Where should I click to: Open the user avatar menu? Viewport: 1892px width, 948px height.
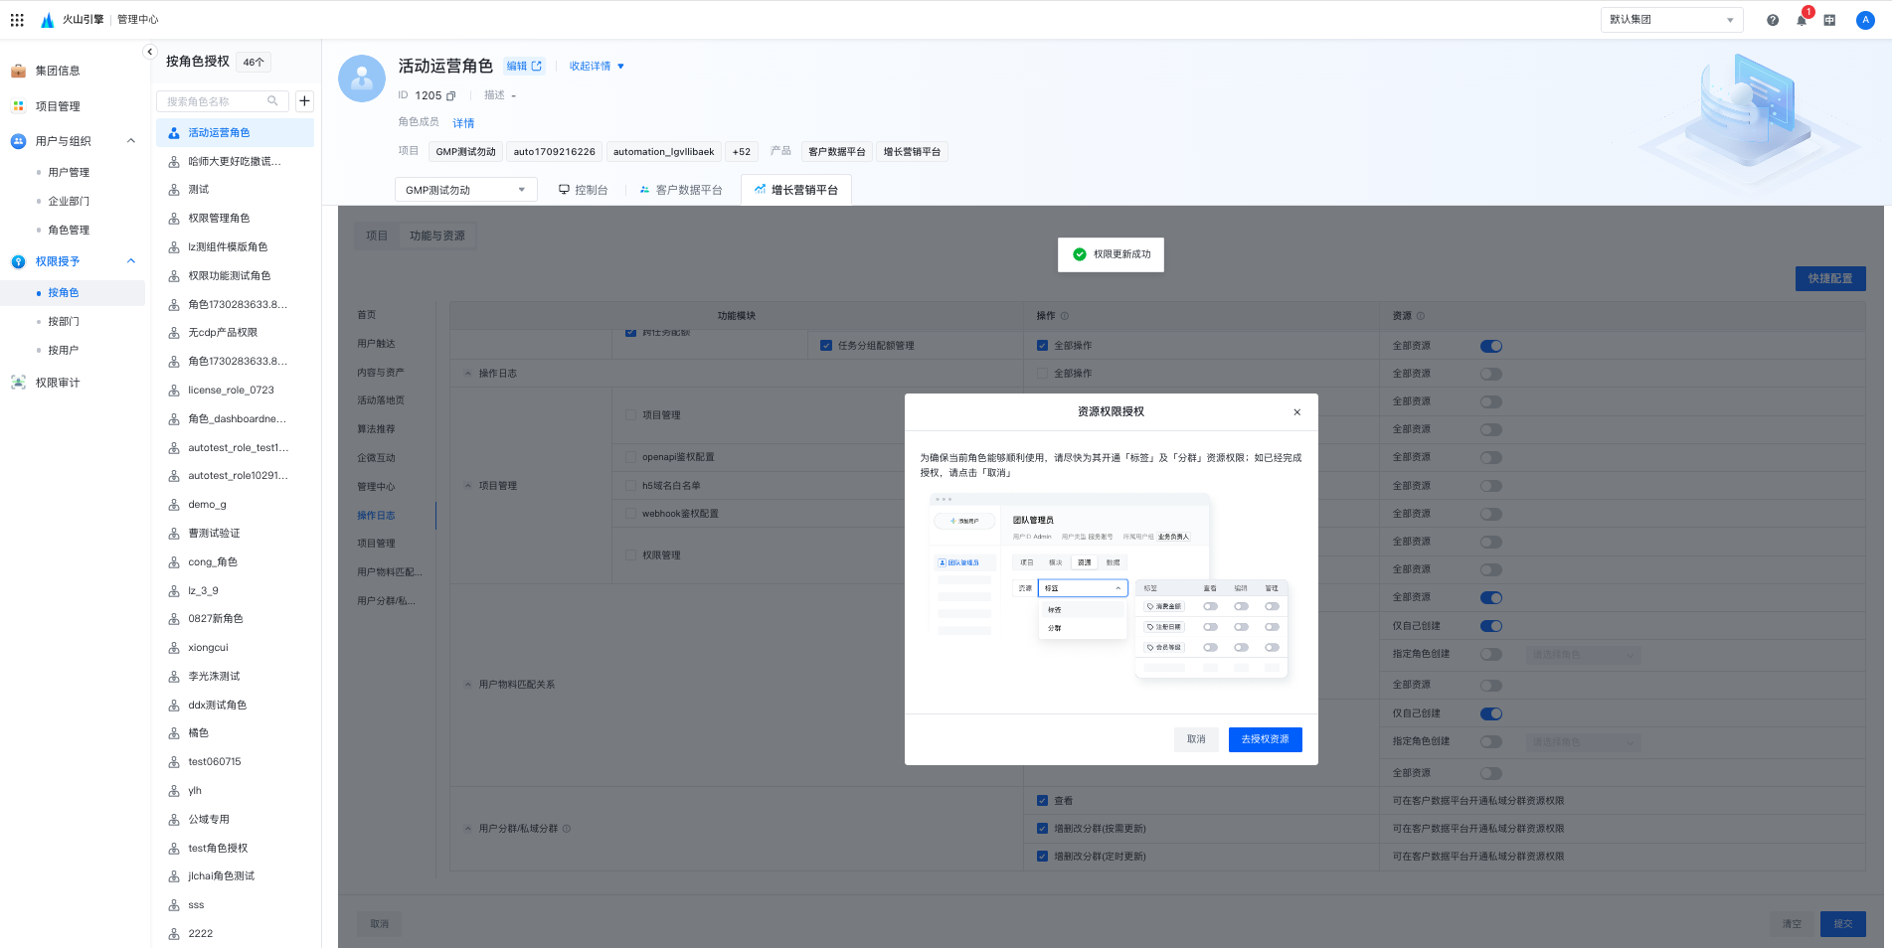(x=1865, y=20)
